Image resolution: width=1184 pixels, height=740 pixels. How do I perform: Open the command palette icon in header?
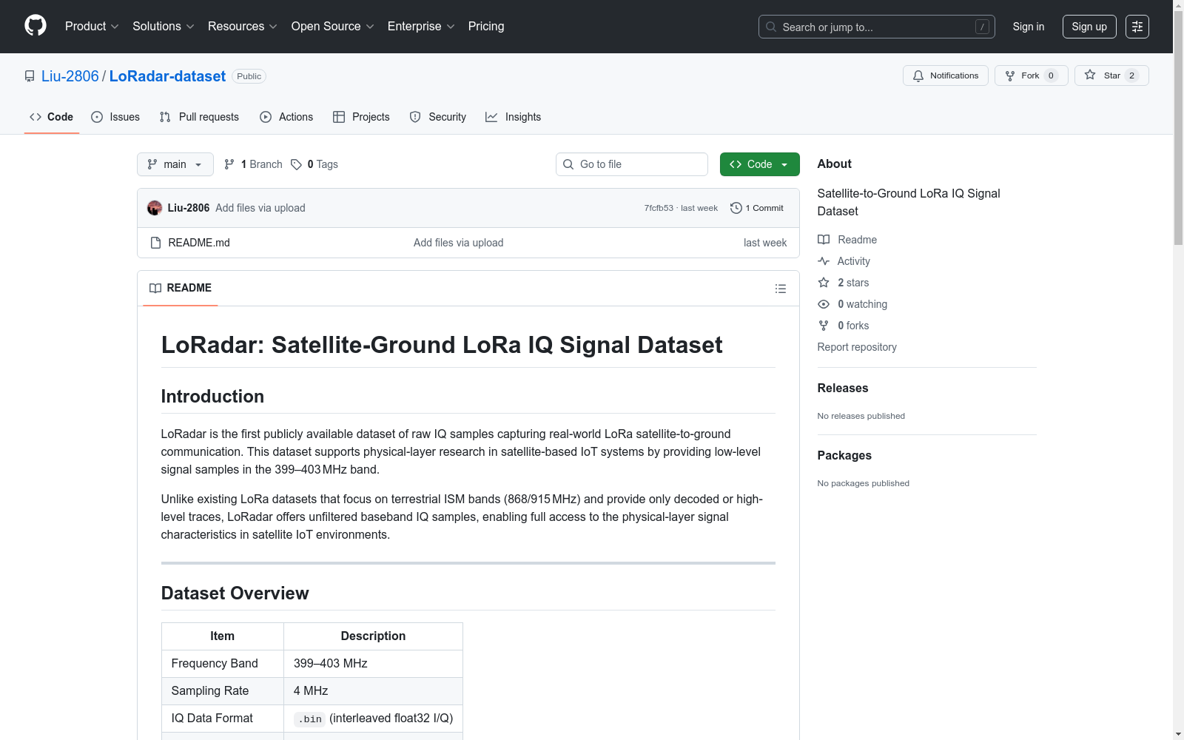click(x=1137, y=27)
